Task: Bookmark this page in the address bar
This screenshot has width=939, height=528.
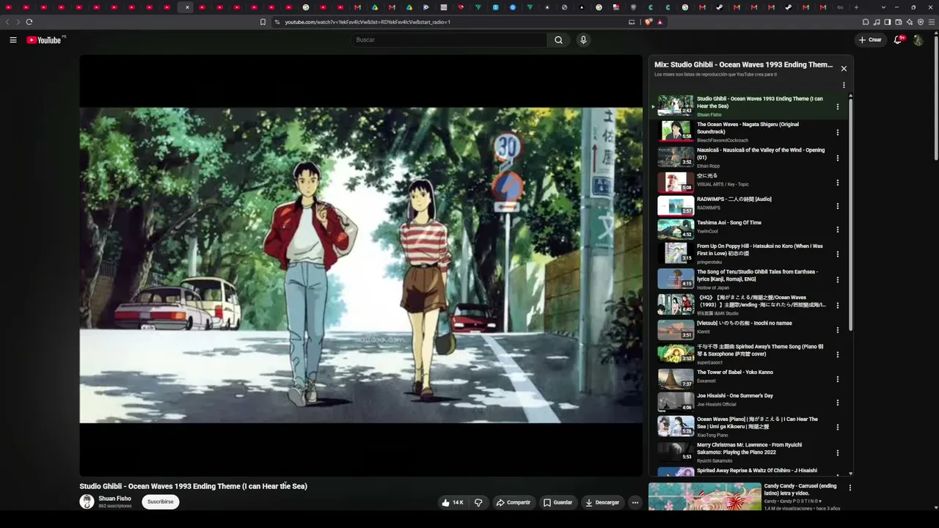Action: (263, 22)
